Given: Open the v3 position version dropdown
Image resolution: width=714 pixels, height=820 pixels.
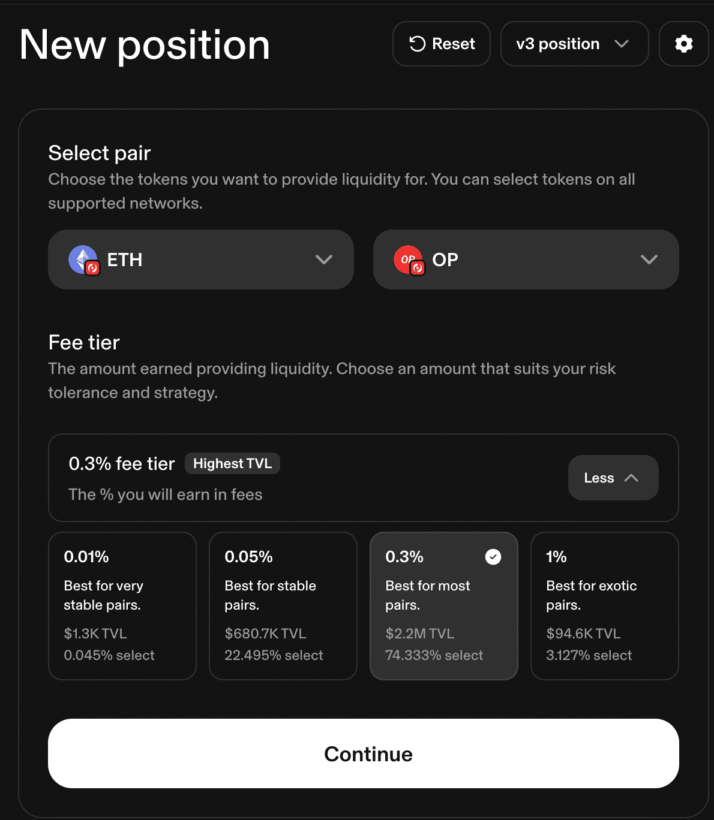Looking at the screenshot, I should 574,44.
